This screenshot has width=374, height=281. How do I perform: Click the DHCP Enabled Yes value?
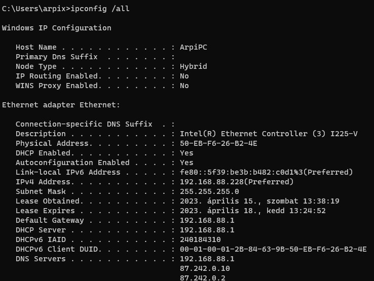(x=186, y=153)
